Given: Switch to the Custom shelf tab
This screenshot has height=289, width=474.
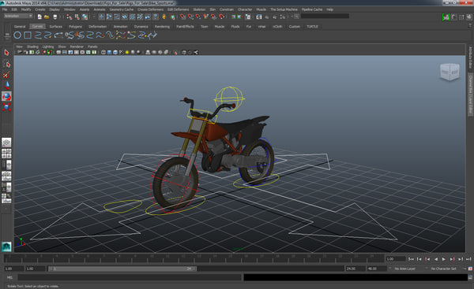Looking at the screenshot, I should 294,27.
